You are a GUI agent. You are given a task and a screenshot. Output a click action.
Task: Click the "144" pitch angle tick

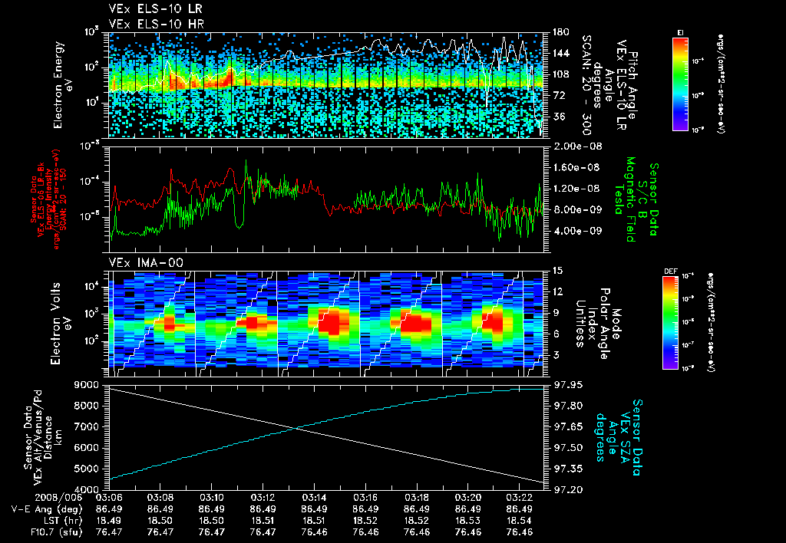pos(561,53)
